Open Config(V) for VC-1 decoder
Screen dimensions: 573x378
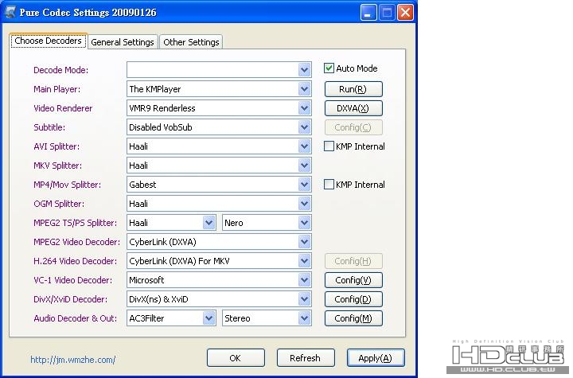[x=353, y=280]
